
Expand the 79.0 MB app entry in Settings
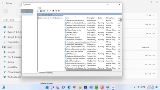point(154,55)
